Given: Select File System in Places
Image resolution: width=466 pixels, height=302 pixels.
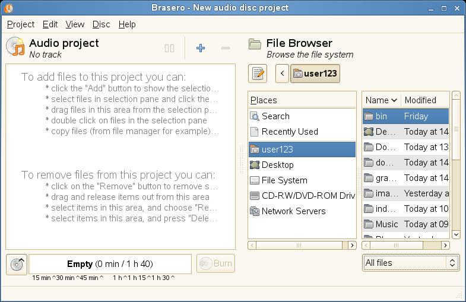Looking at the screenshot, I should [302, 180].
